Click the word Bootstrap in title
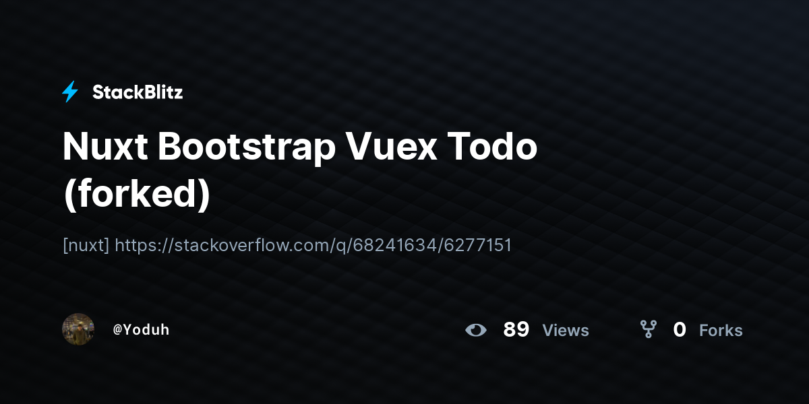This screenshot has height=404, width=809. coord(247,147)
